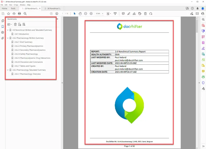The image size is (206, 149).
Task: Zoom out using the minus circle button
Action: 86,14
